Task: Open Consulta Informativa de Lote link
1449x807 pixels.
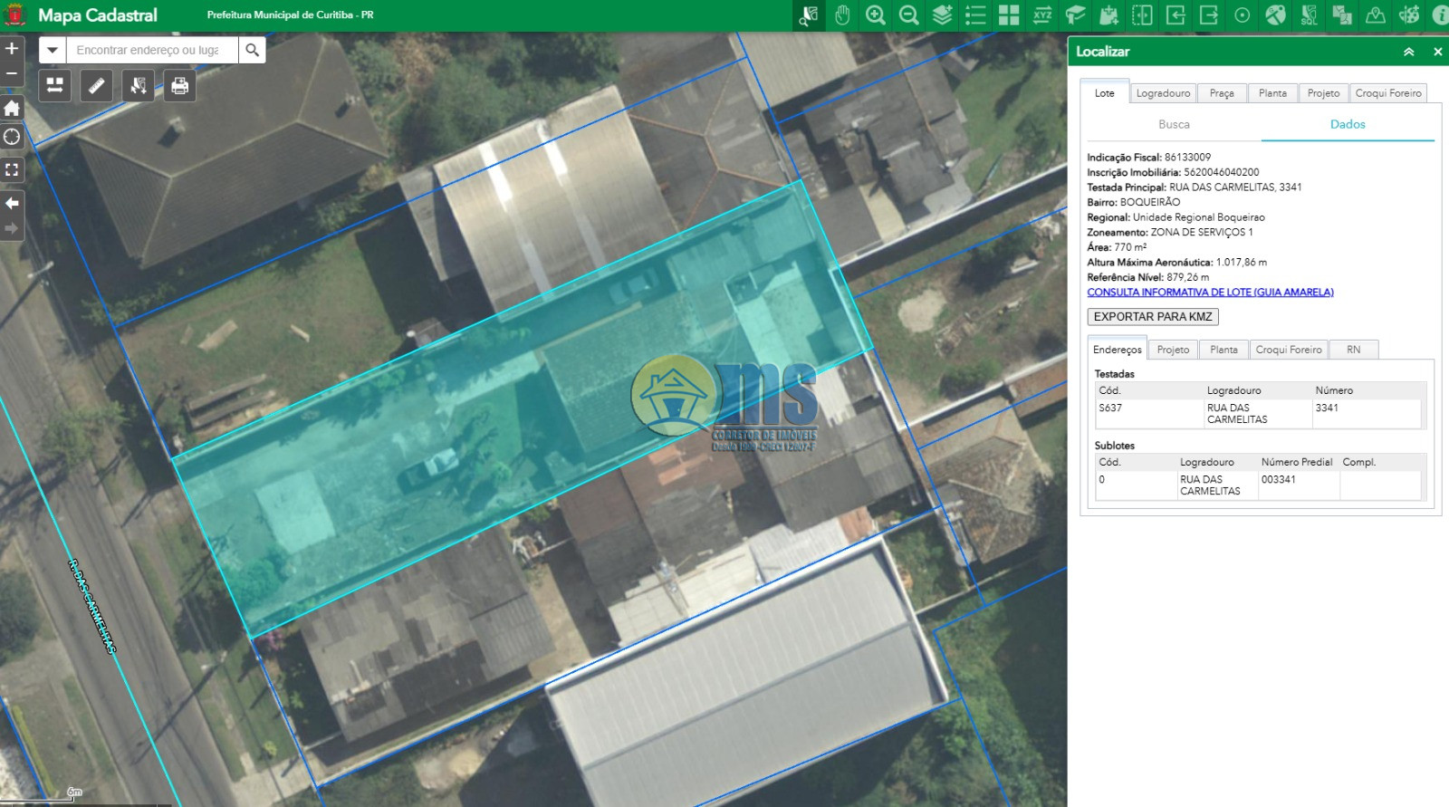Action: (x=1210, y=293)
